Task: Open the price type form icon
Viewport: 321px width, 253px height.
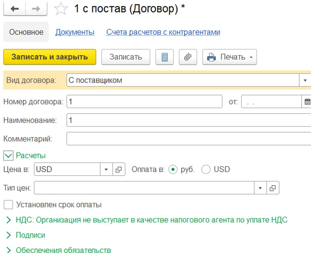Action: 273,188
